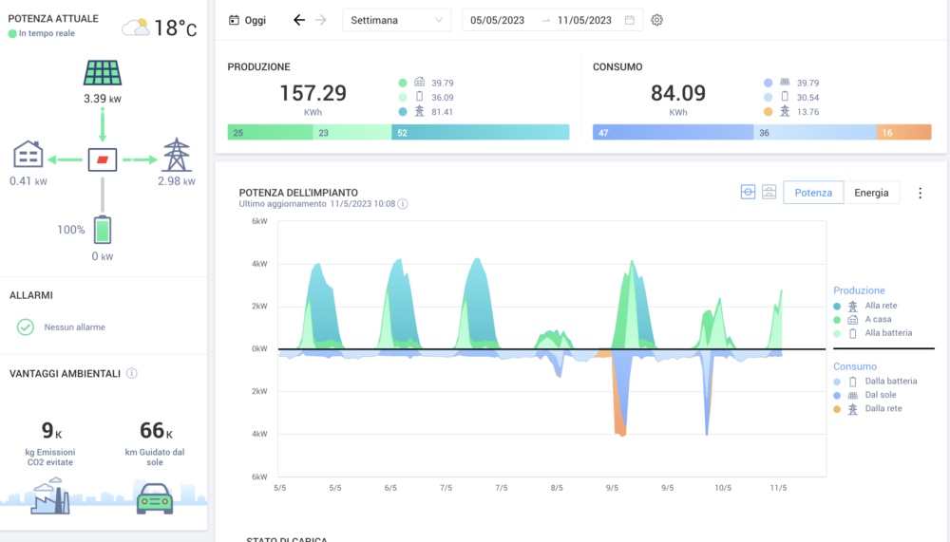Toggle 'Dalla rete' consumption series in legend
The height and width of the screenshot is (542, 950).
tap(883, 408)
